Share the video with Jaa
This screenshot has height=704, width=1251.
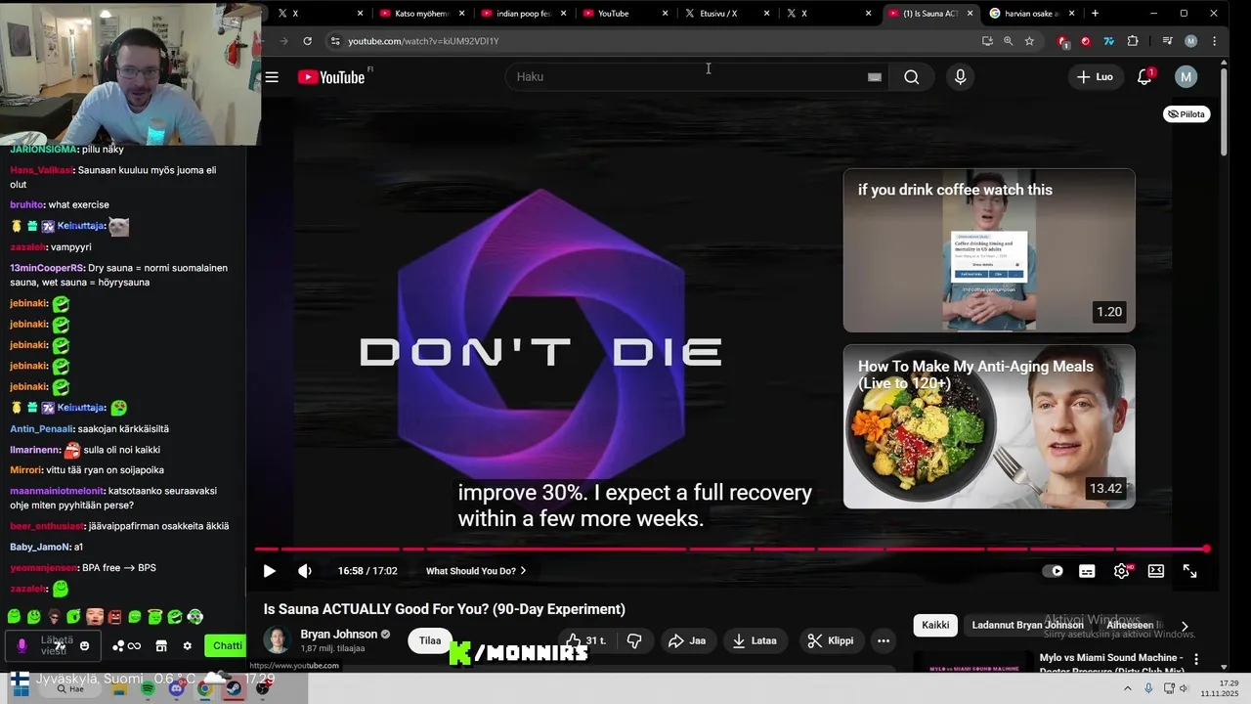686,641
